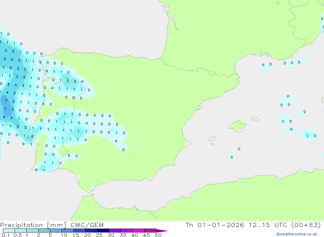The image size is (324, 237).
Task: Click the 'Th 01-01-2026' date text
Action: click(x=215, y=225)
